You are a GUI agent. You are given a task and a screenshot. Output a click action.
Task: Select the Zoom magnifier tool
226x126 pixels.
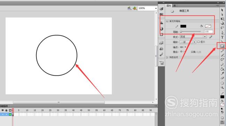point(222,87)
